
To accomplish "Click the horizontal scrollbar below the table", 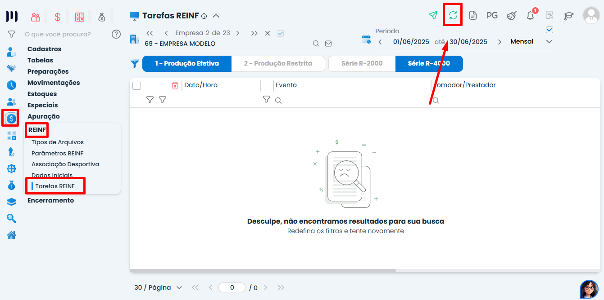I will tap(263, 270).
